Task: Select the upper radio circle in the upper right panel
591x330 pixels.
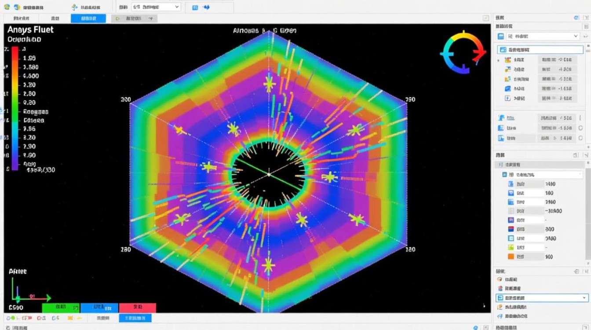Action: 581,128
